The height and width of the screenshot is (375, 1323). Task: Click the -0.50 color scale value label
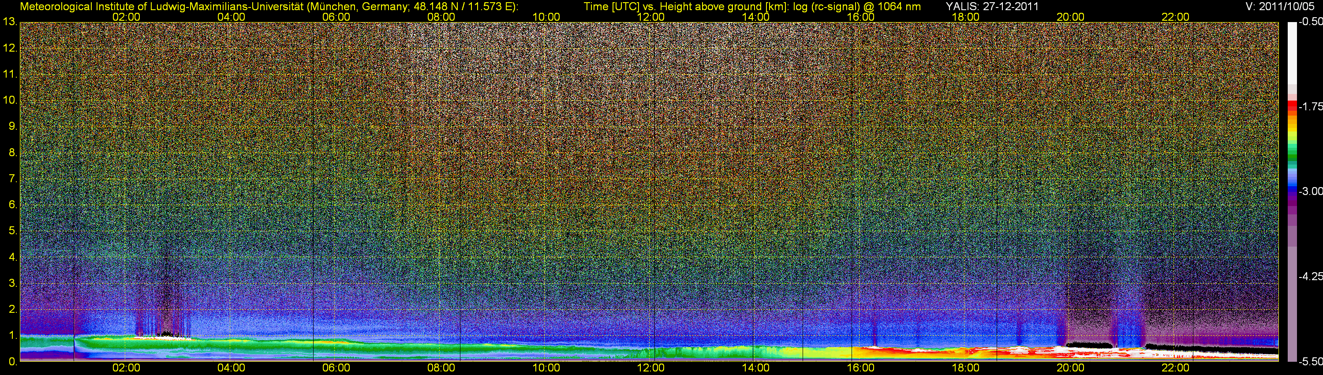click(x=1310, y=22)
